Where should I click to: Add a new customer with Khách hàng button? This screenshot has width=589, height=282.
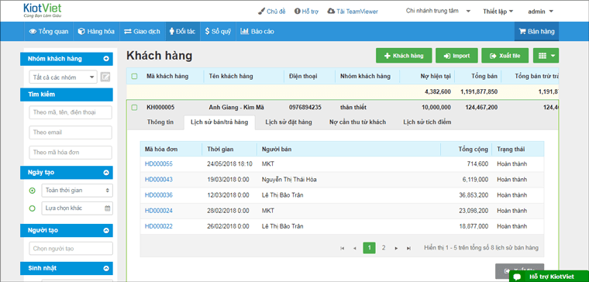click(x=404, y=56)
